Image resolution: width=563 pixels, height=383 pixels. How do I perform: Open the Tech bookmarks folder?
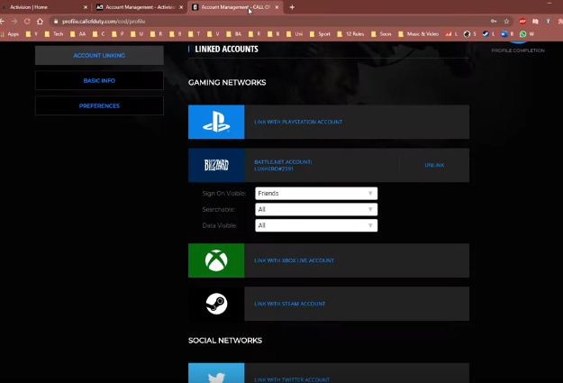pyautogui.click(x=54, y=34)
